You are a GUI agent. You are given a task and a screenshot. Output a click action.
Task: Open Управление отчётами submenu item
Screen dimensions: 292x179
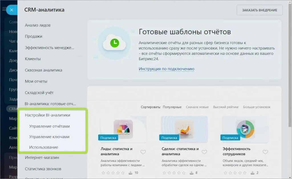[x=49, y=126]
